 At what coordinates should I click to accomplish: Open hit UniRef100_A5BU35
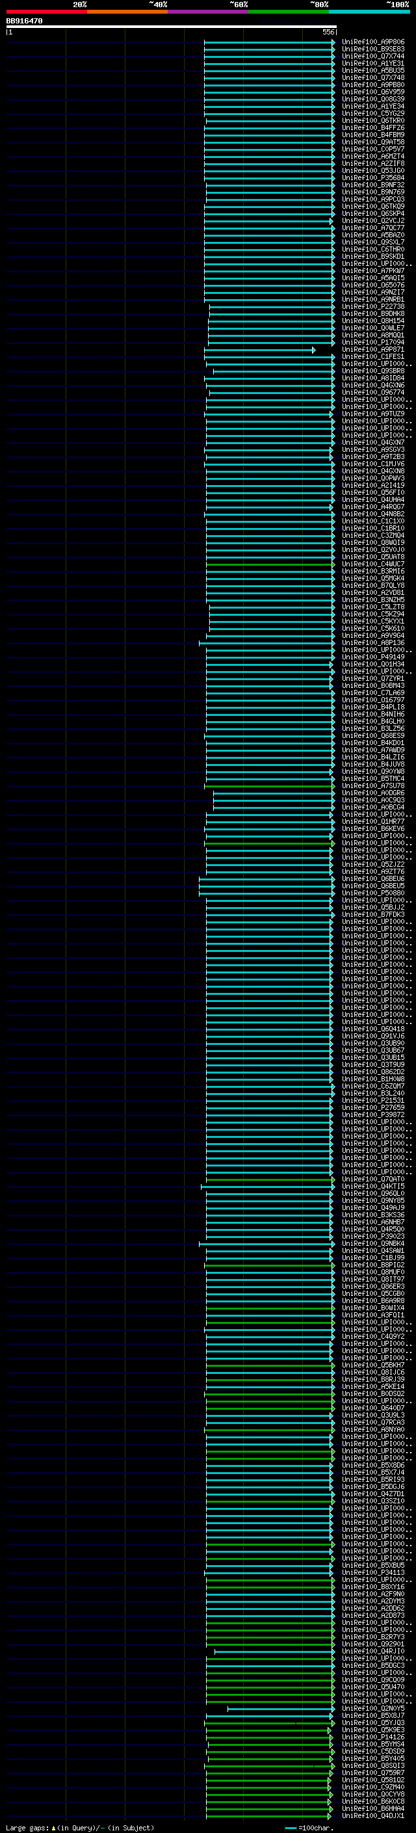(372, 70)
